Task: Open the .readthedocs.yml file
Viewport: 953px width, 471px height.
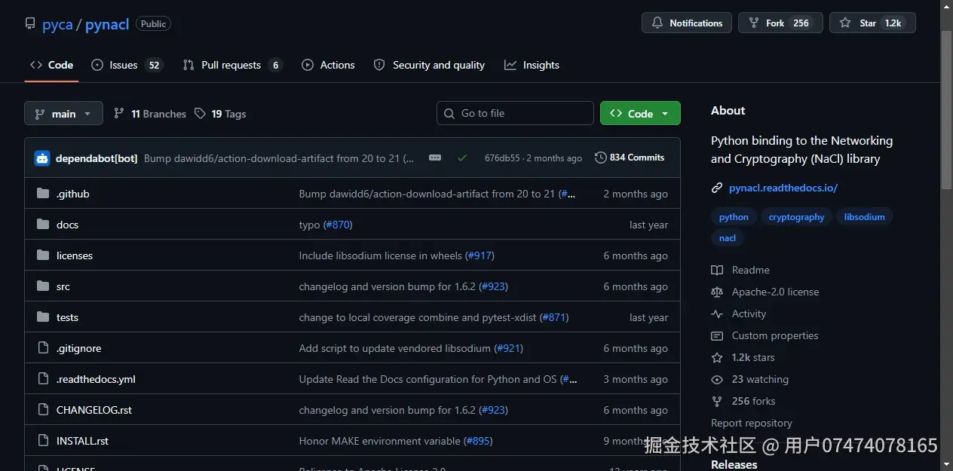Action: (96, 379)
